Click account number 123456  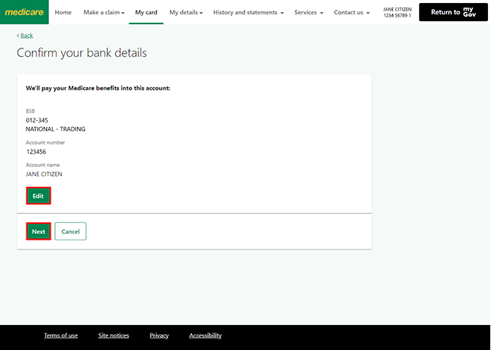(36, 152)
